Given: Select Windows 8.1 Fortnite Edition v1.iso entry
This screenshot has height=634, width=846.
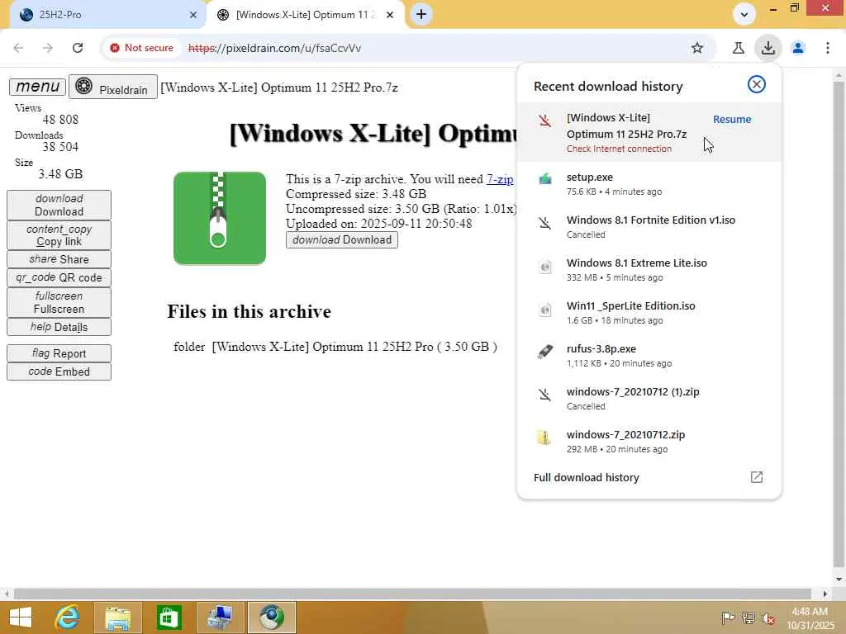Looking at the screenshot, I should tap(649, 226).
